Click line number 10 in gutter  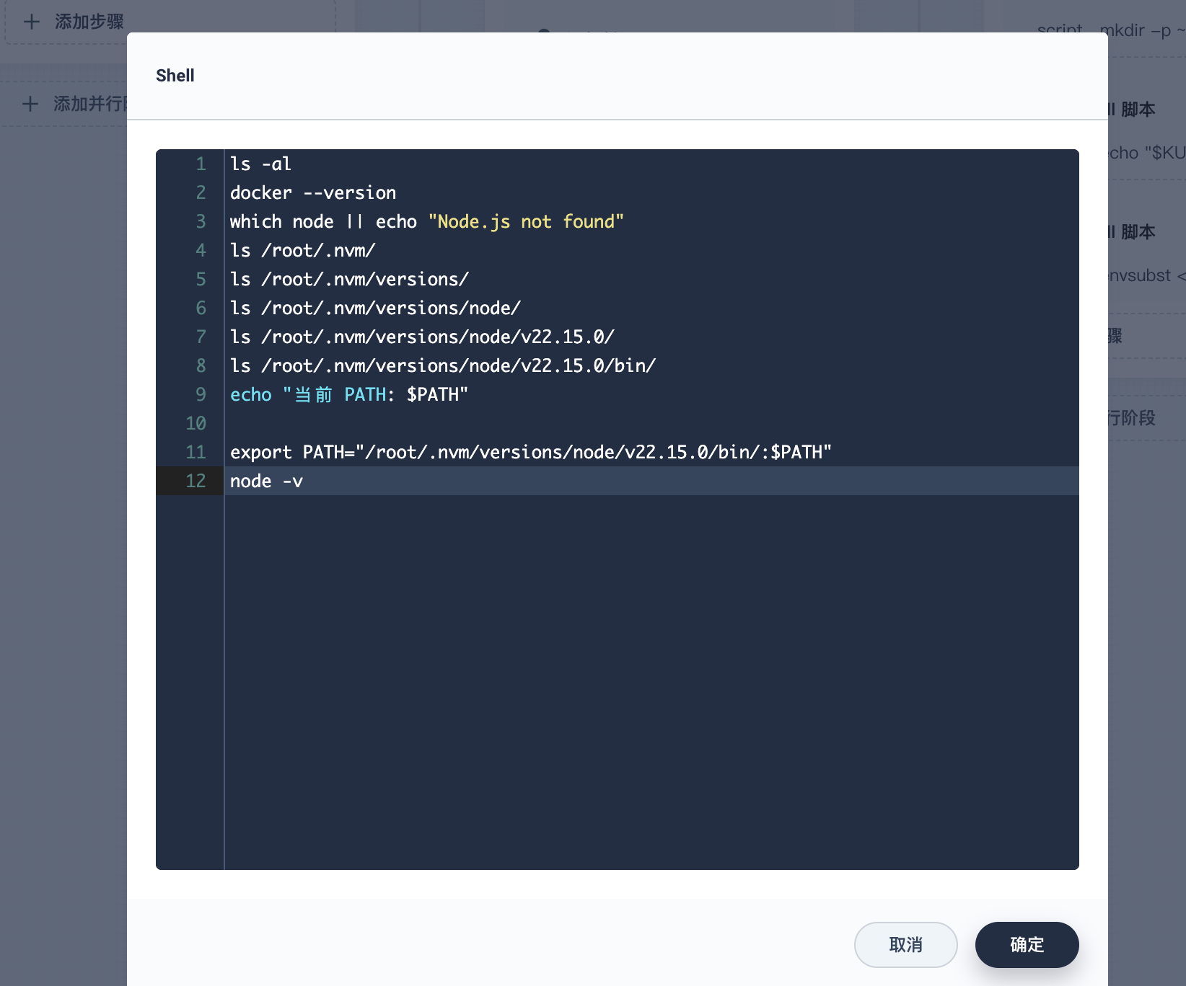(x=196, y=423)
